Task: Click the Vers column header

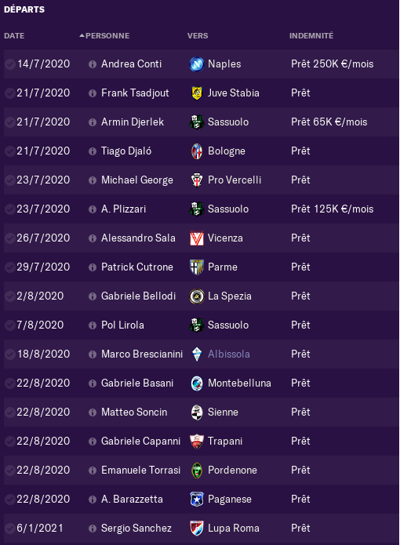Action: pos(198,36)
